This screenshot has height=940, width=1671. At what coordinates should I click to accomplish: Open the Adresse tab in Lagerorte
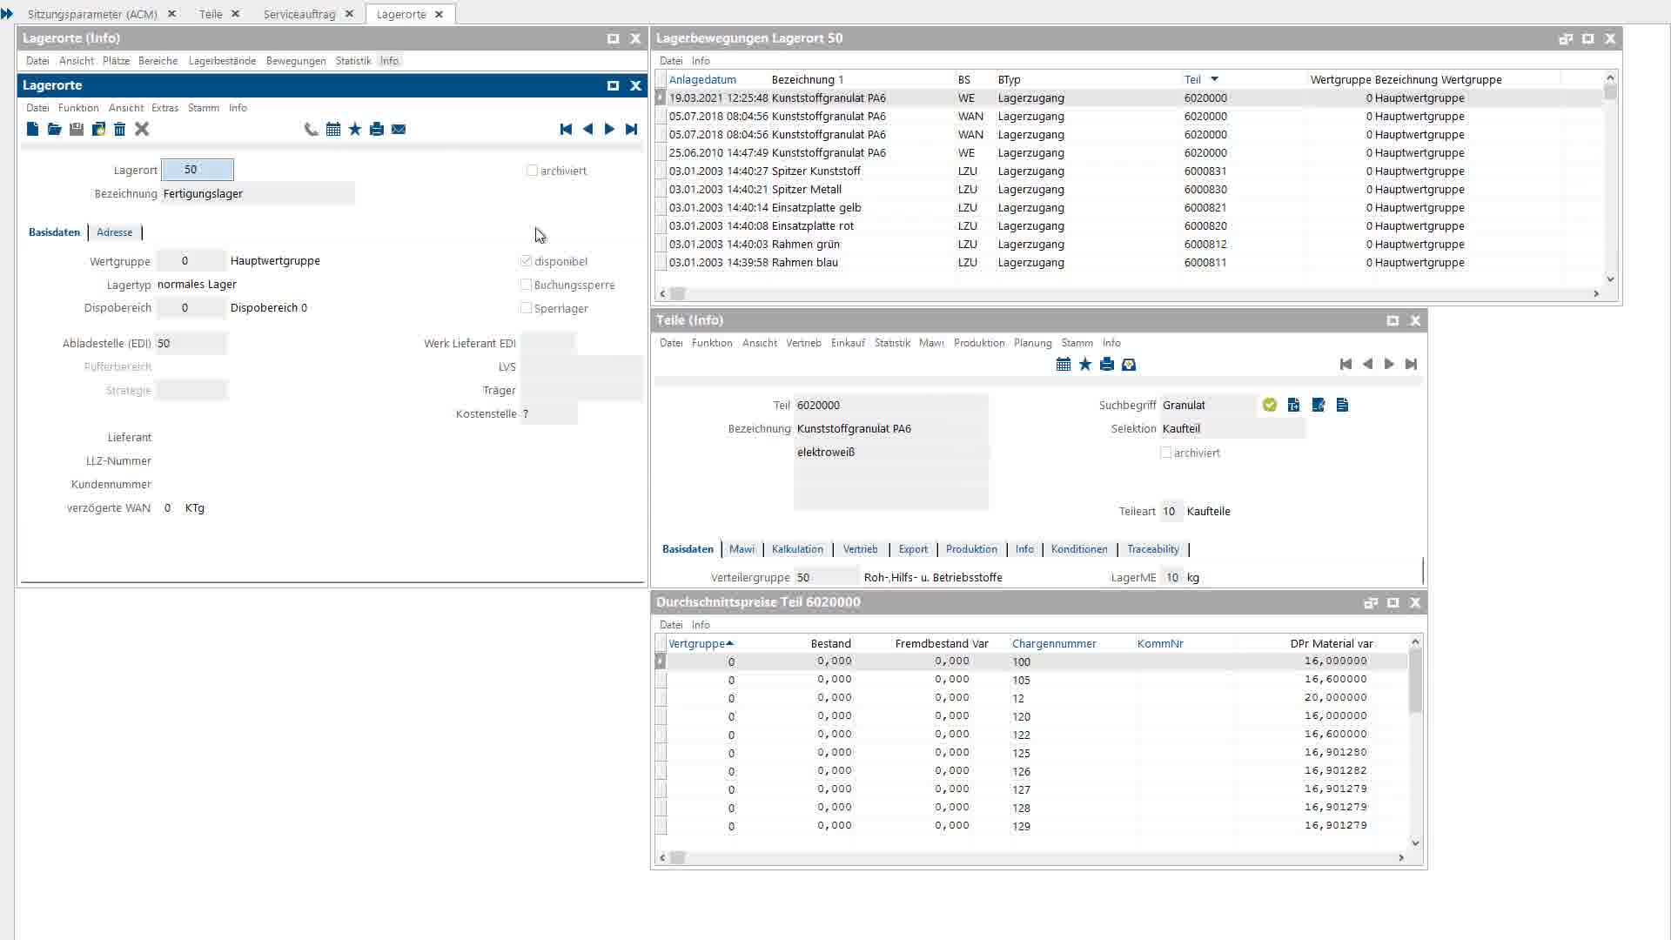[114, 232]
